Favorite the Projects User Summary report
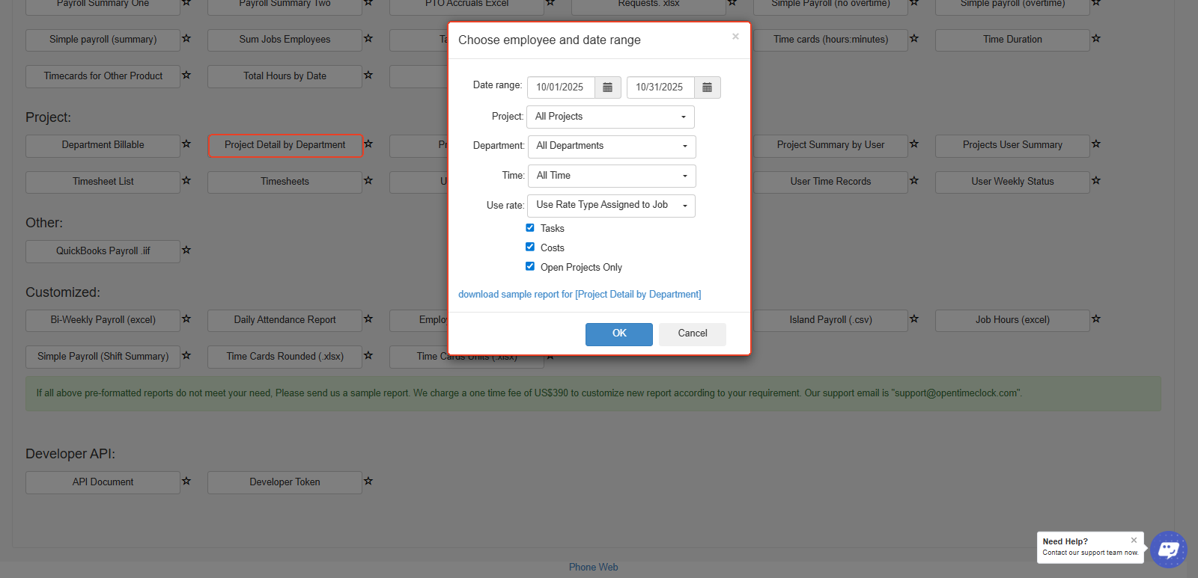 point(1096,144)
